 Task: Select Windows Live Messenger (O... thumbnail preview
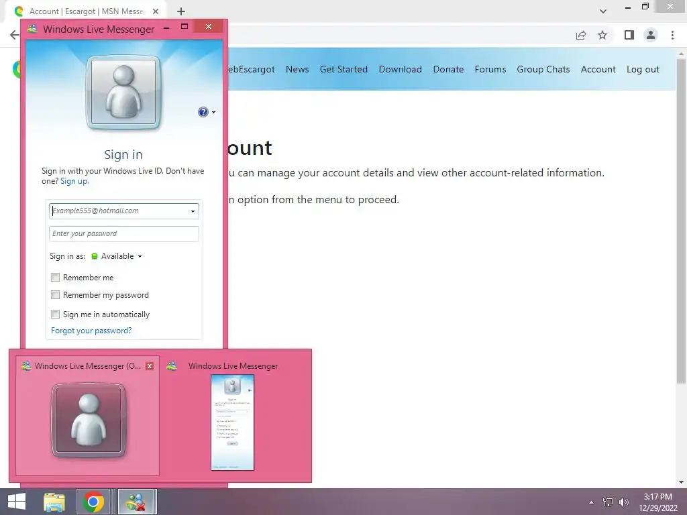point(88,415)
